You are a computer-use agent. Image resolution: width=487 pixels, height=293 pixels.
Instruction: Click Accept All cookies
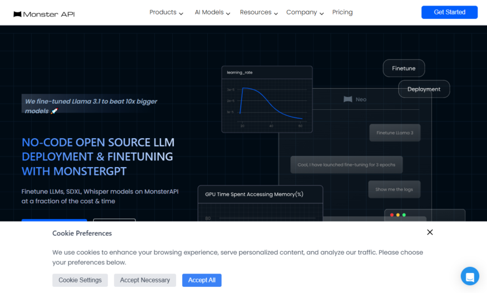click(x=202, y=280)
